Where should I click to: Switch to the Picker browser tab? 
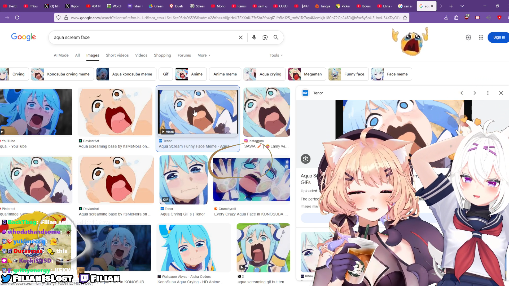(x=343, y=6)
